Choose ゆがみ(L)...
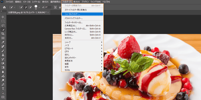 82,35
